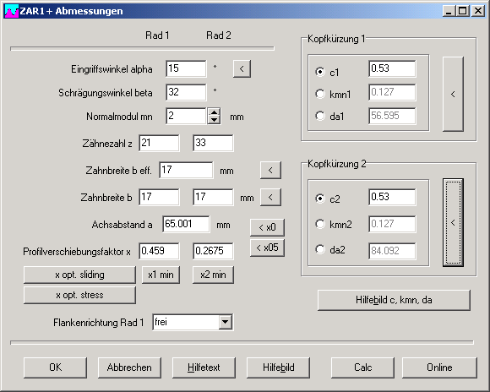Click the arrow button next to Eingriffswinkel alpha

coord(242,68)
